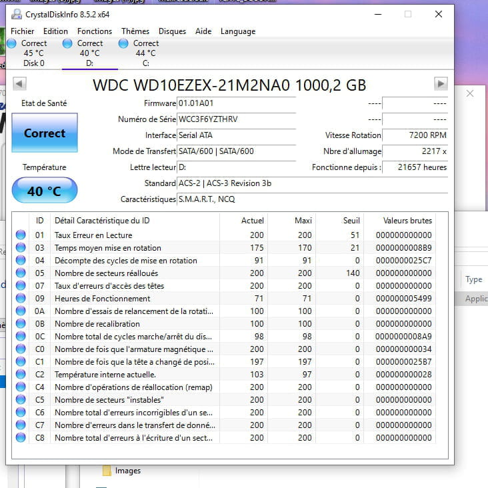488x488 pixels.
Task: Click status orb for attribute C5
Action: (21, 399)
